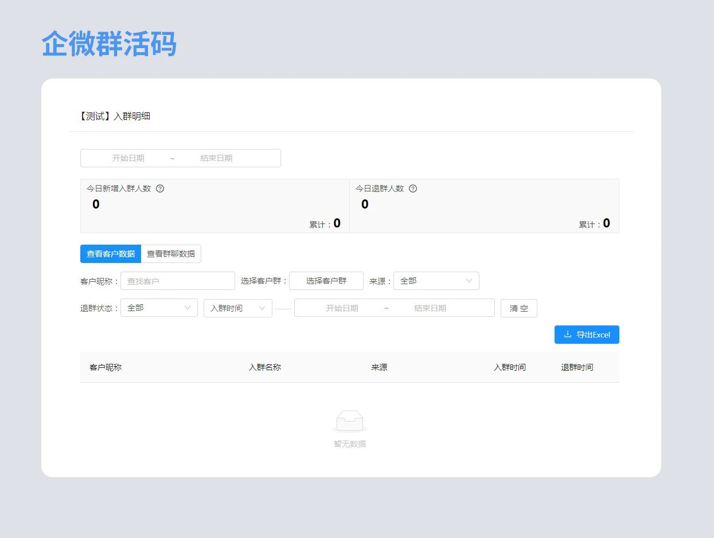Click the empty-data inbox icon
The width and height of the screenshot is (714, 538).
coord(350,421)
